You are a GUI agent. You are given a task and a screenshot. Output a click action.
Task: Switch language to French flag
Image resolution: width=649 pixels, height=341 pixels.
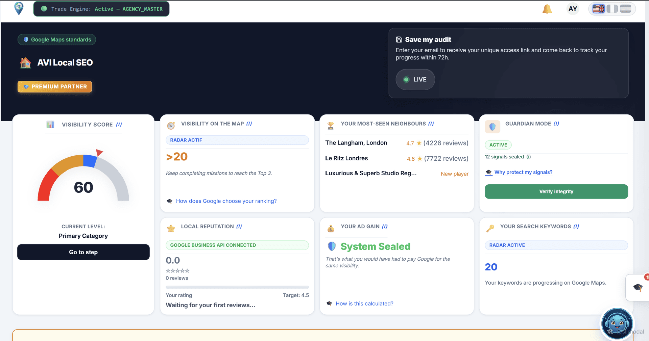612,9
